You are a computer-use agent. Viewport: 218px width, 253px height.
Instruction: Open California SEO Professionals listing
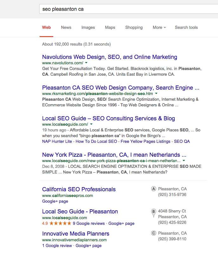pyautogui.click(x=79, y=189)
